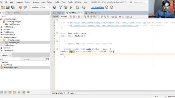Toggle Sort by Name in Navigator
The width and height of the screenshot is (175, 98).
pyautogui.click(x=24, y=92)
